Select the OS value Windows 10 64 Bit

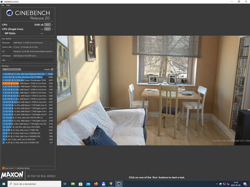[33, 51]
